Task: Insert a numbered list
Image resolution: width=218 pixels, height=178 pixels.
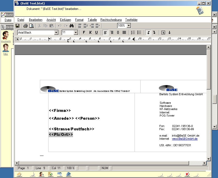Action: (133, 33)
